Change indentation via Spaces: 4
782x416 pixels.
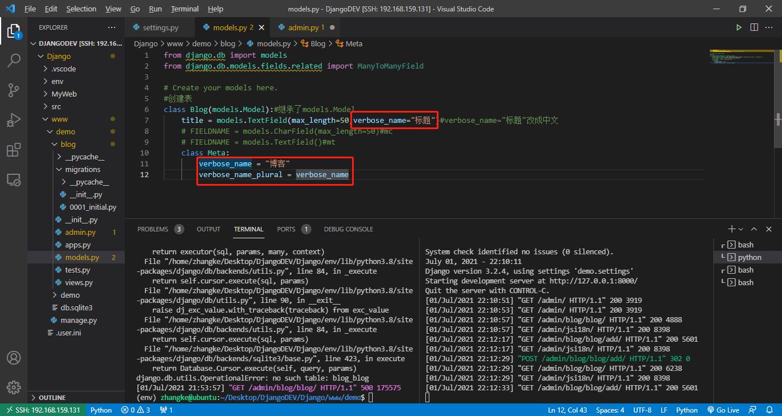[x=610, y=410]
